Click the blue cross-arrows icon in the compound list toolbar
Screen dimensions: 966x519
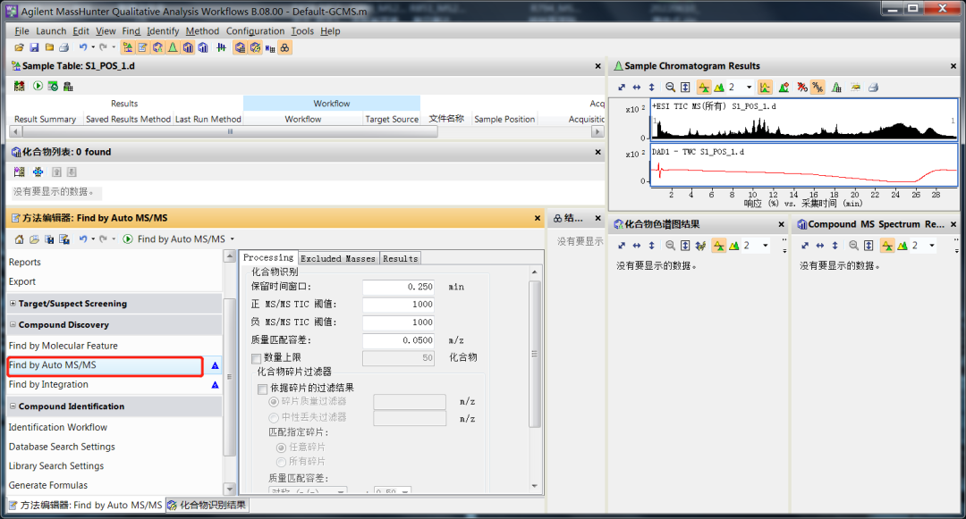(38, 172)
